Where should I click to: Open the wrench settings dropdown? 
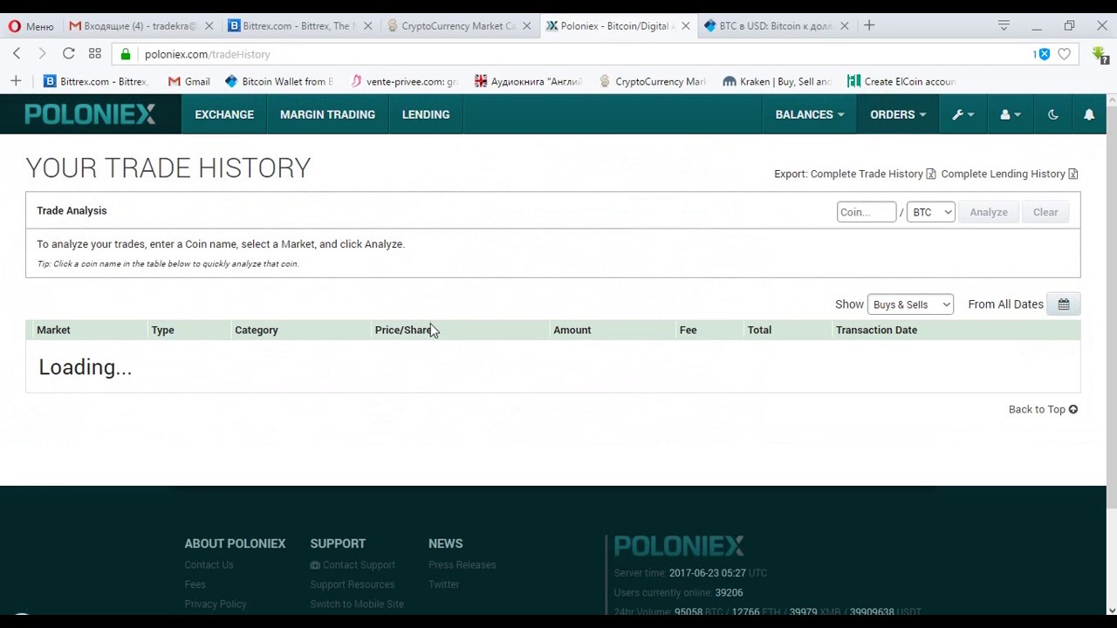click(963, 114)
